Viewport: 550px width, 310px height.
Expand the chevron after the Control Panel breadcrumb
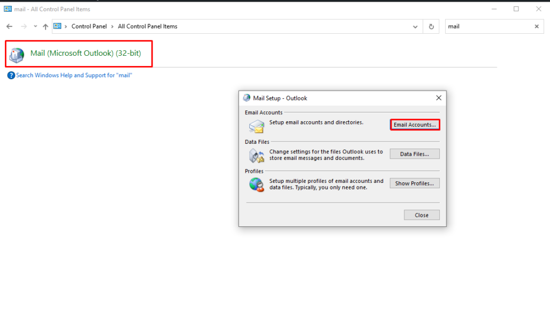(x=112, y=26)
